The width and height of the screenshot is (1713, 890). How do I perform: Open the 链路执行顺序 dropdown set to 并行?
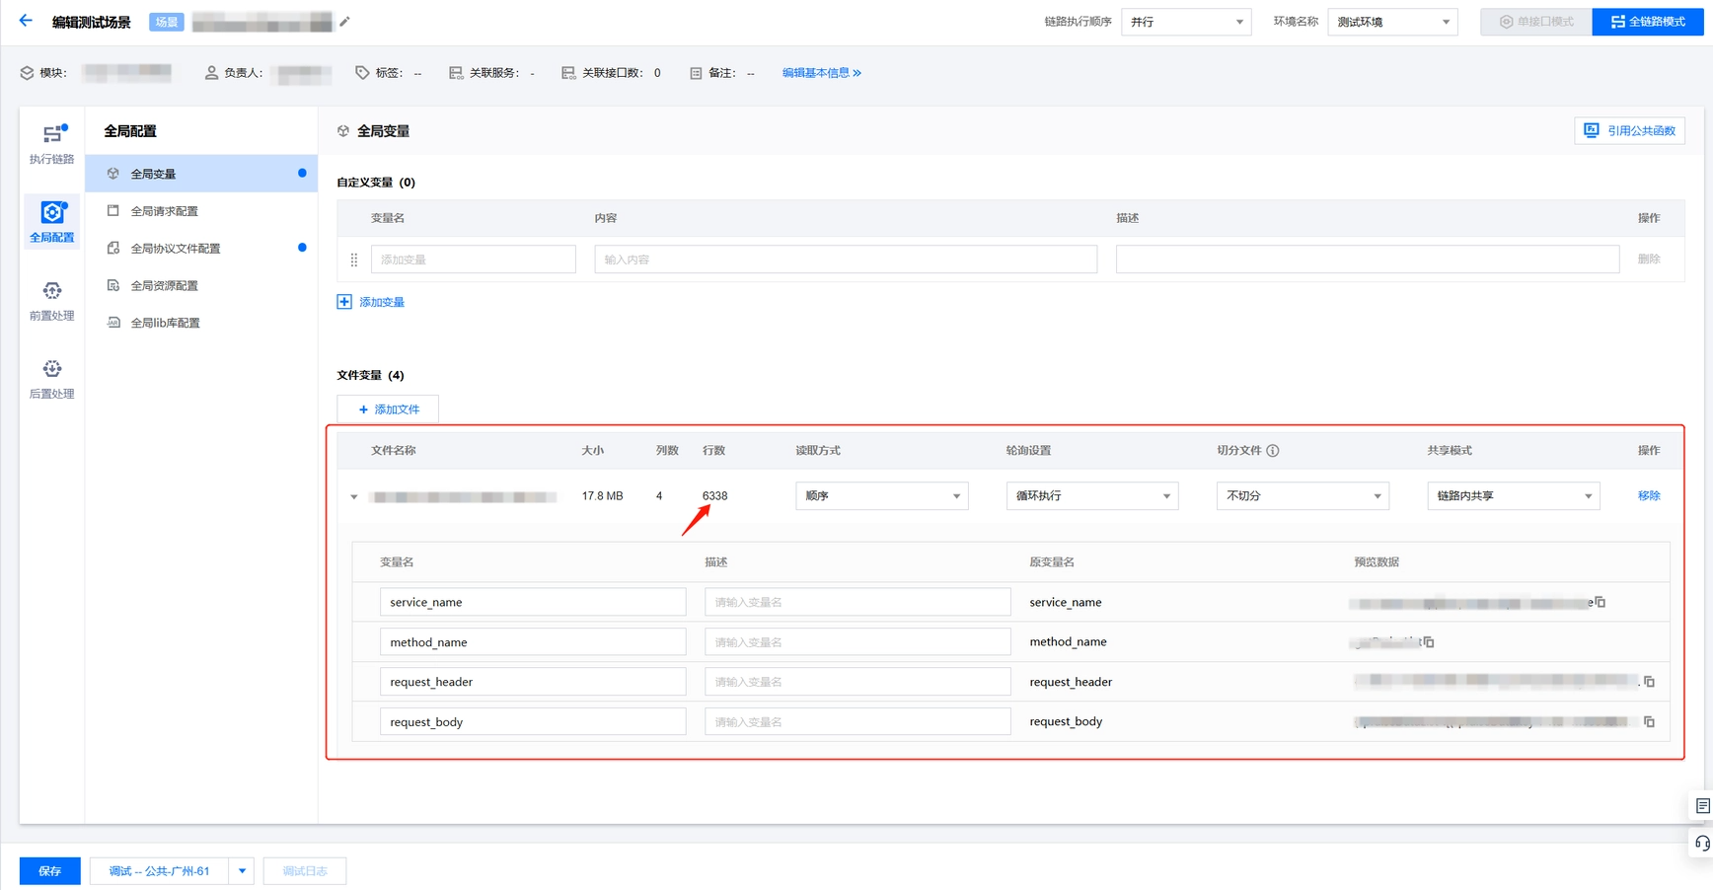click(1186, 22)
